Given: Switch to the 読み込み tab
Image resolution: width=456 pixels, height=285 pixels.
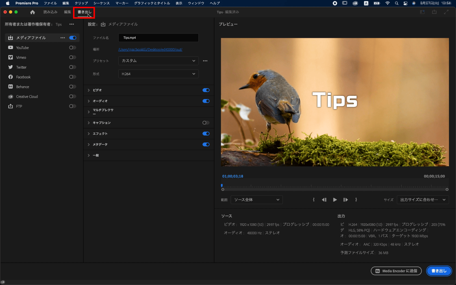Looking at the screenshot, I should [x=50, y=12].
